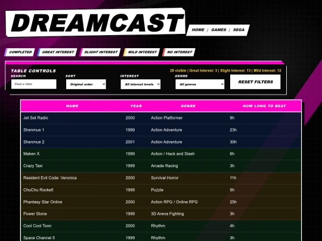Sort table by the GENRE column header
Viewport: 322px width, 241px height.
[x=188, y=106]
